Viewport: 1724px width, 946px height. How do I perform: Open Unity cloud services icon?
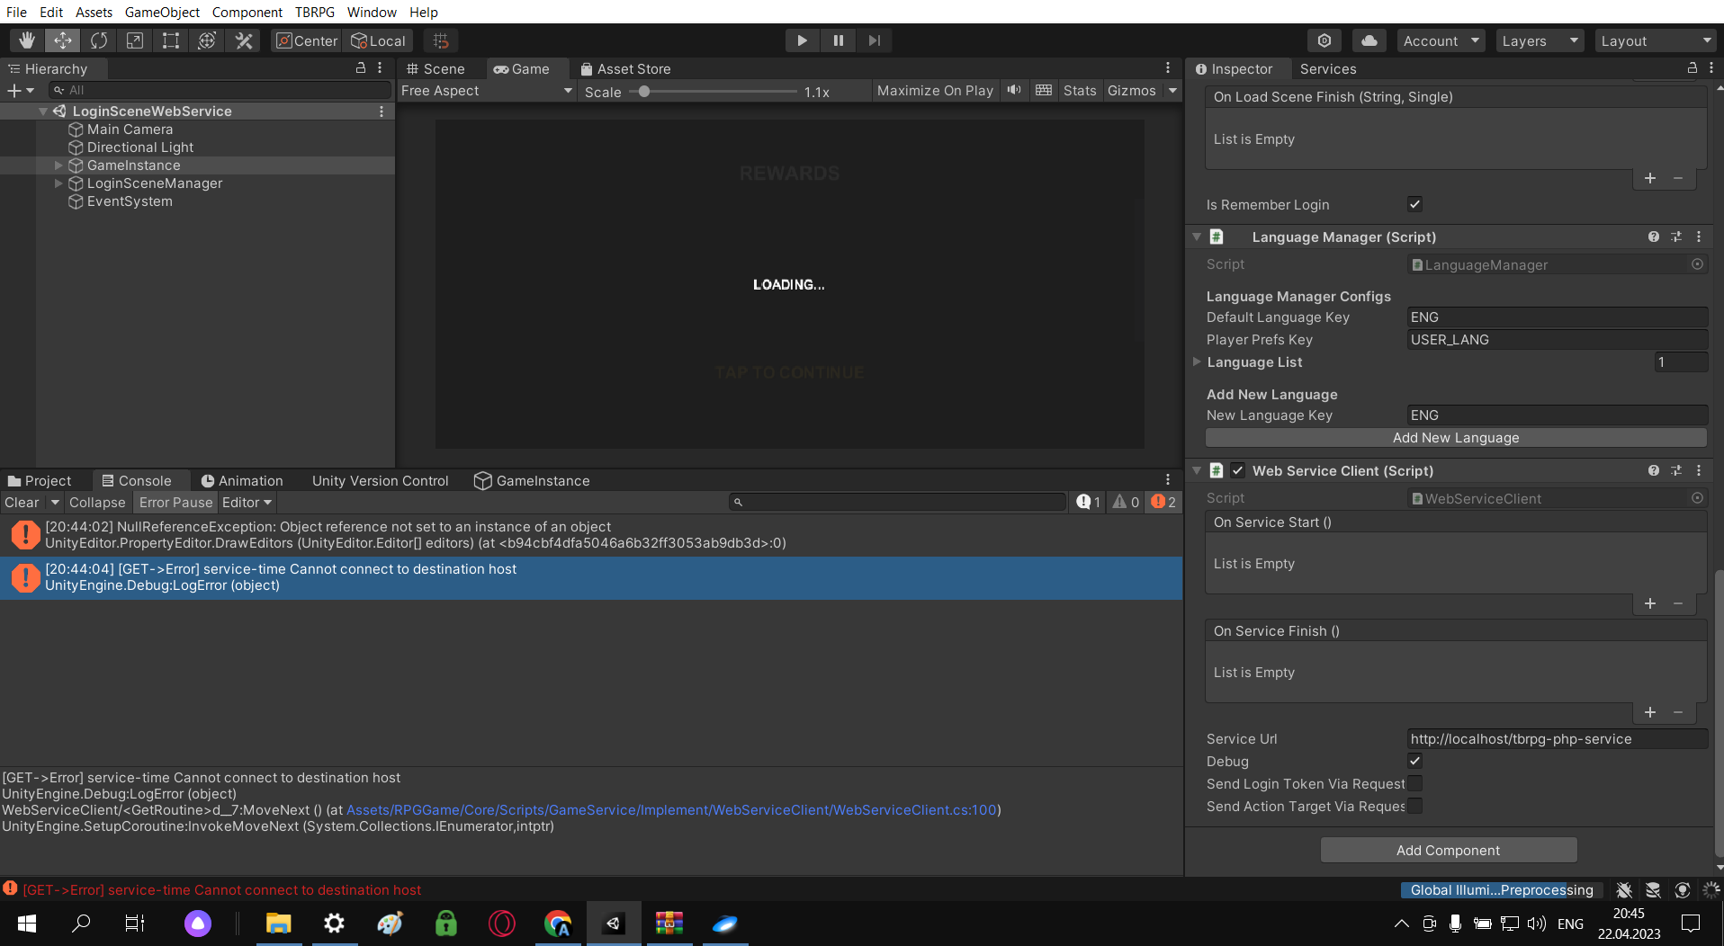point(1369,40)
